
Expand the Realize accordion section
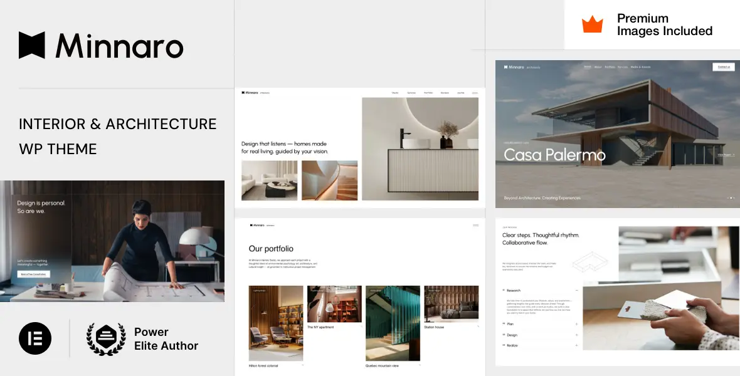point(541,345)
